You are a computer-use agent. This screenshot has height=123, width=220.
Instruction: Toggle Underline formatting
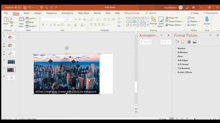click(x=51, y=25)
